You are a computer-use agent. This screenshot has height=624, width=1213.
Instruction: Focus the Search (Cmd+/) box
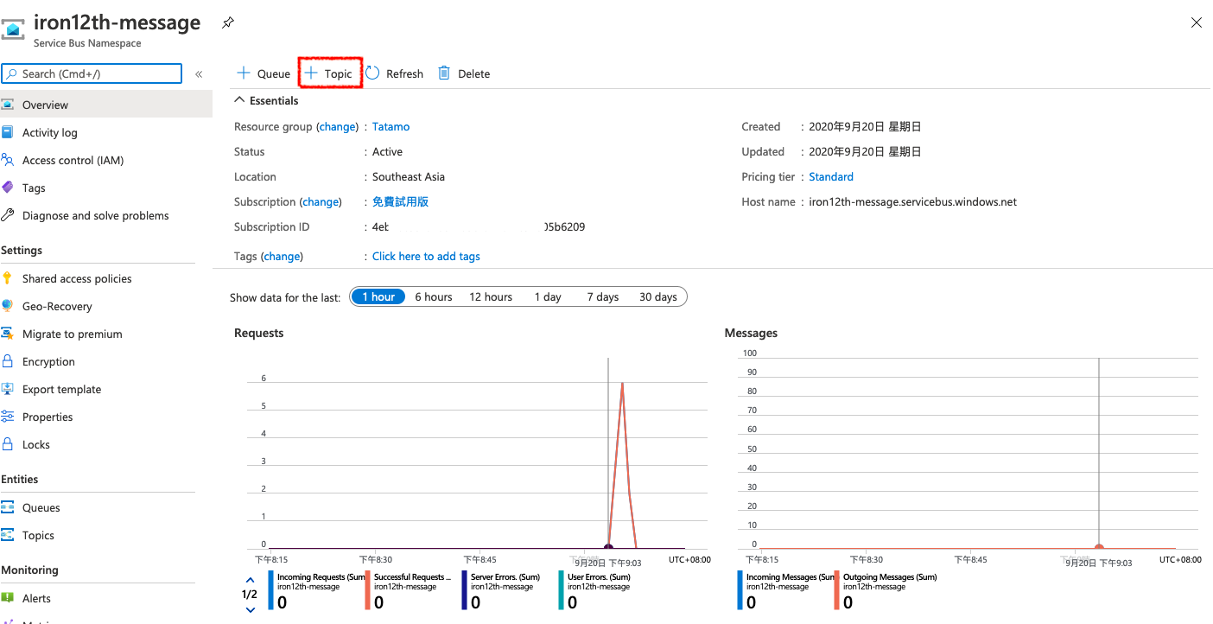tap(92, 73)
